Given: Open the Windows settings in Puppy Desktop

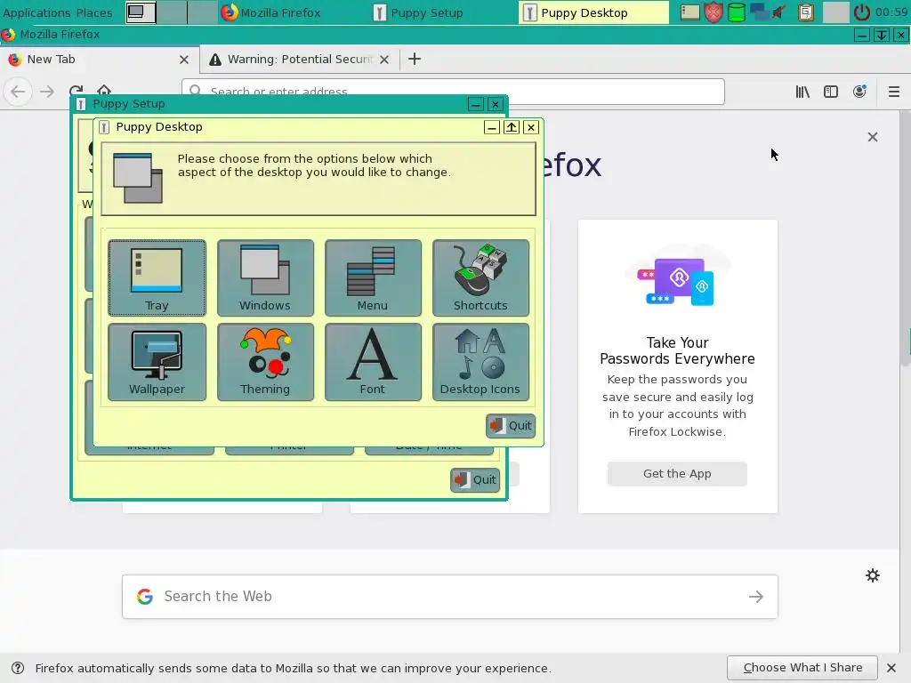Looking at the screenshot, I should pyautogui.click(x=265, y=277).
